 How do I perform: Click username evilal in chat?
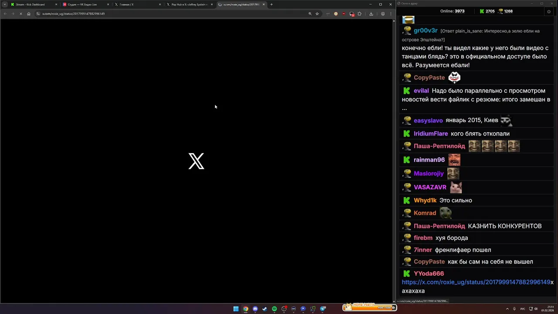[421, 91]
